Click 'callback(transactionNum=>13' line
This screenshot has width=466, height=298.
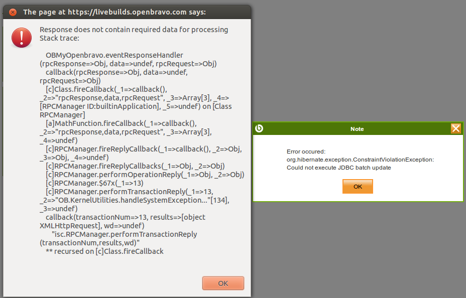click(126, 217)
